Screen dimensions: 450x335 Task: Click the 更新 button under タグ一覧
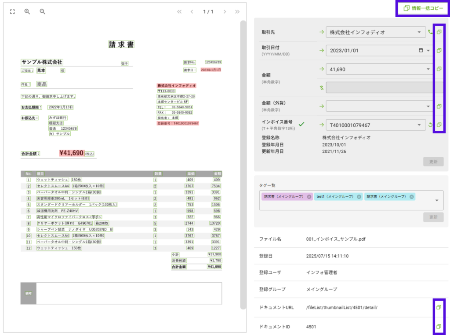(x=433, y=217)
